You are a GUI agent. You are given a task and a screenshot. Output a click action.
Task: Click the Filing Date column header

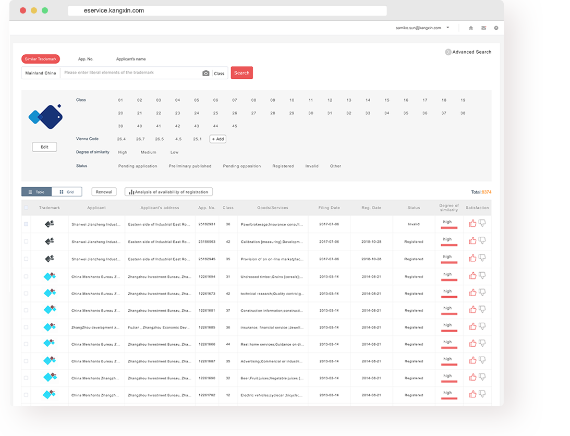(x=329, y=208)
